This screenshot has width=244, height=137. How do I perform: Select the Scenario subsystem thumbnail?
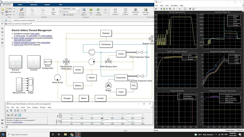click(x=15, y=62)
